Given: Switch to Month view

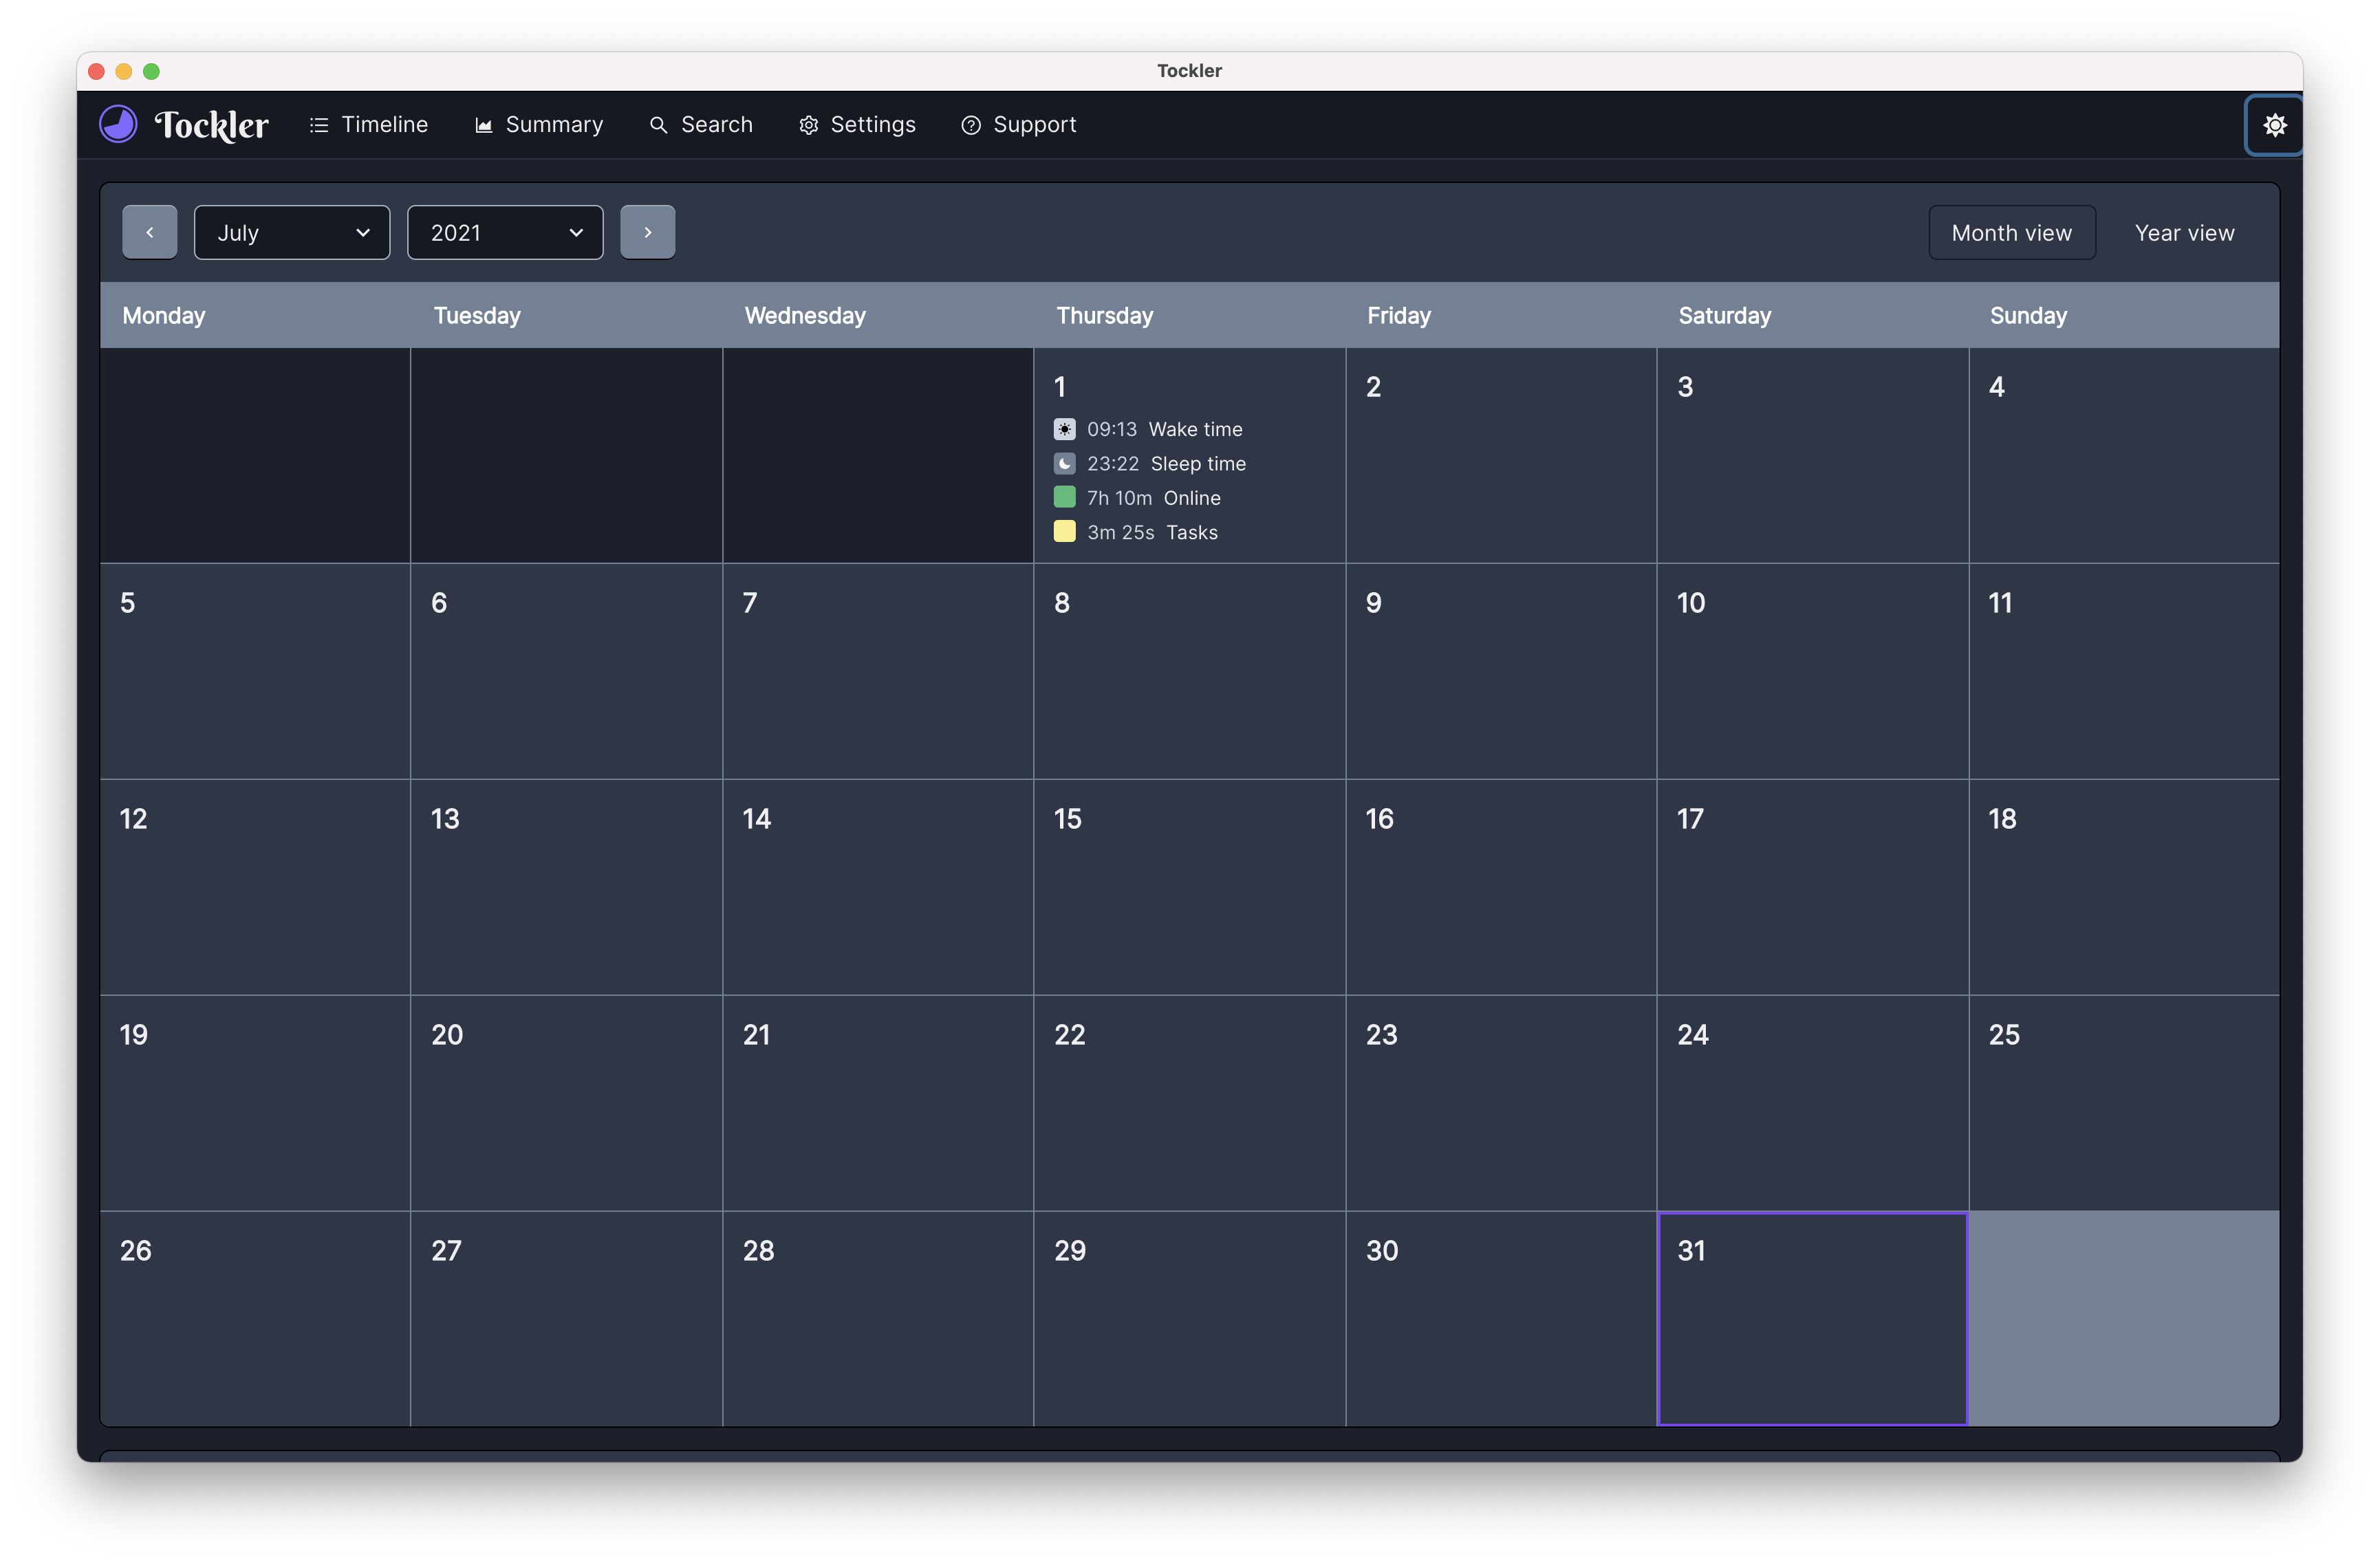Looking at the screenshot, I should pyautogui.click(x=2011, y=233).
